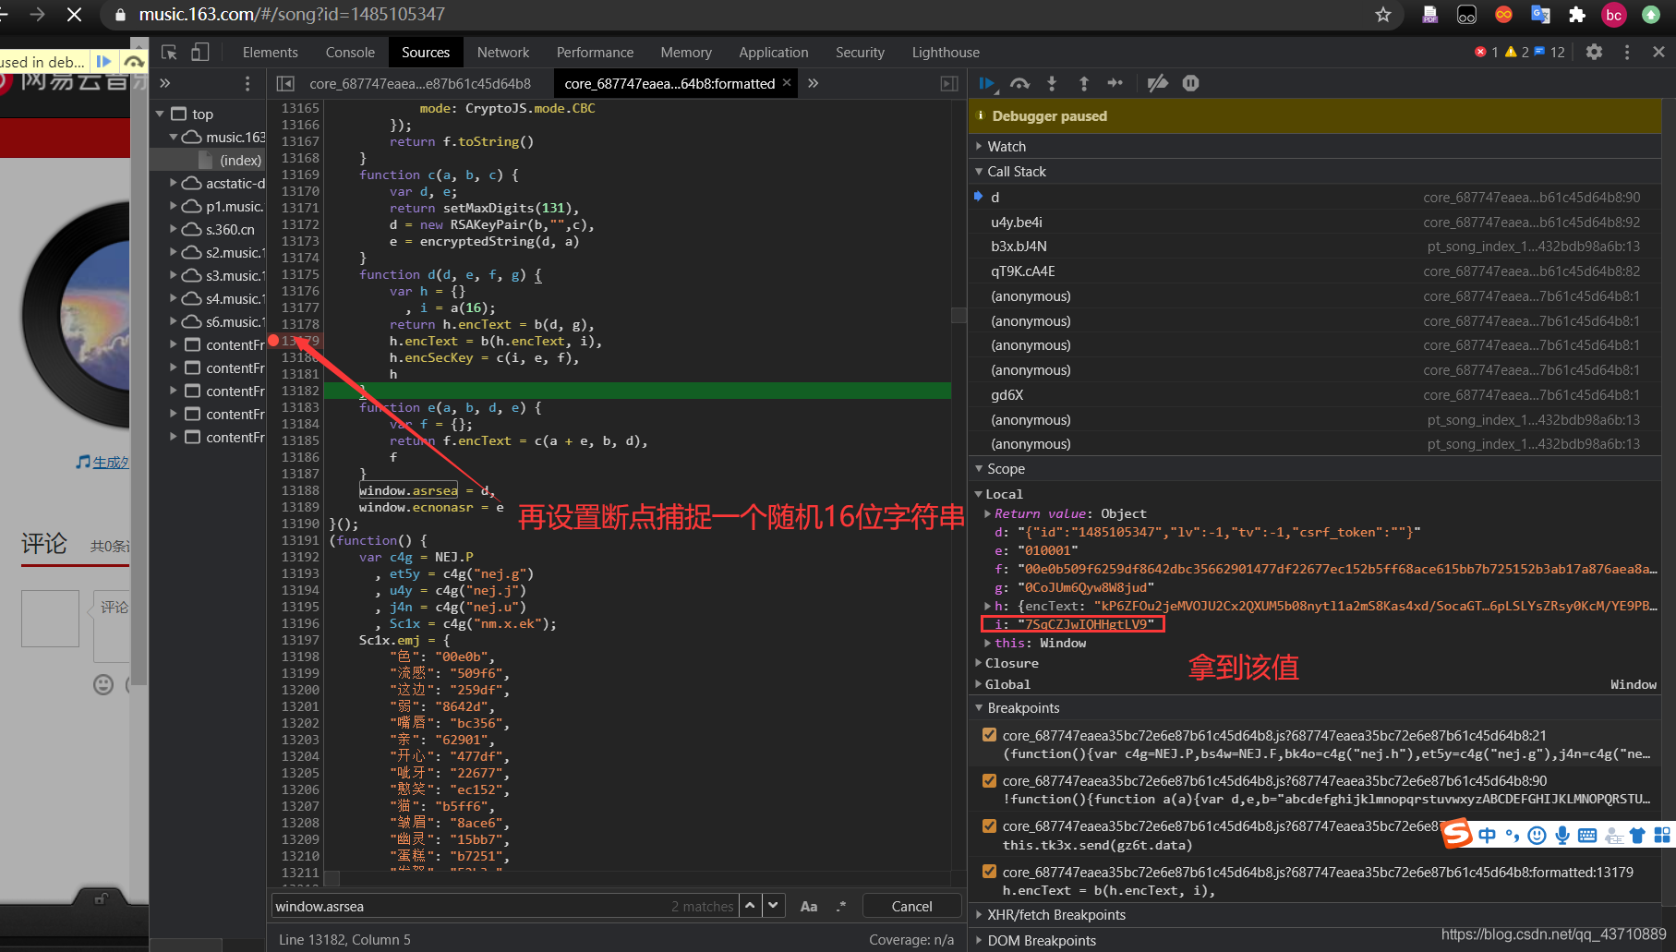
Task: Select the b3x.bJ4N call stack frame
Action: click(1315, 246)
